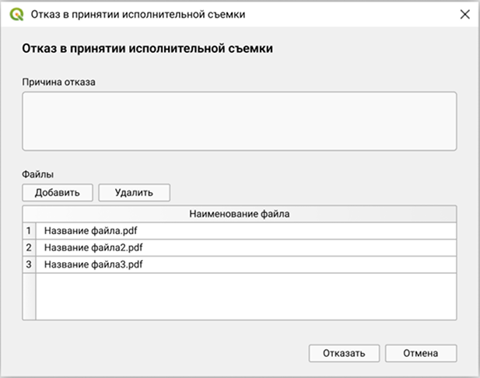Click the Наименование файла column header

click(246, 213)
